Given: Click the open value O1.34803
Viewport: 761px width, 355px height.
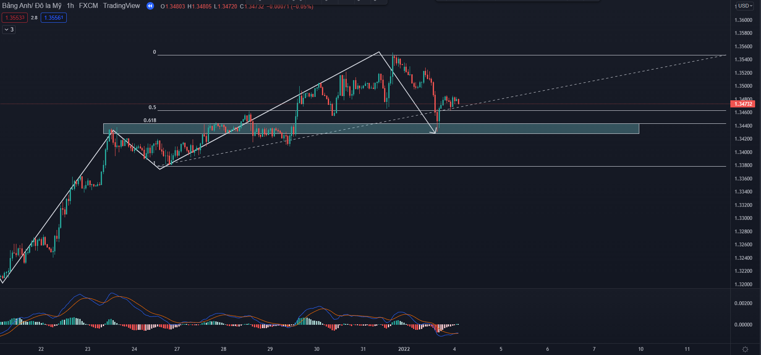Looking at the screenshot, I should [x=173, y=6].
